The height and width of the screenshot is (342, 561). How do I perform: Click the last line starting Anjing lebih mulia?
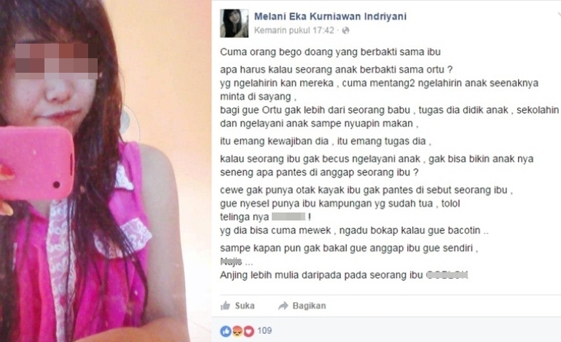[344, 275]
